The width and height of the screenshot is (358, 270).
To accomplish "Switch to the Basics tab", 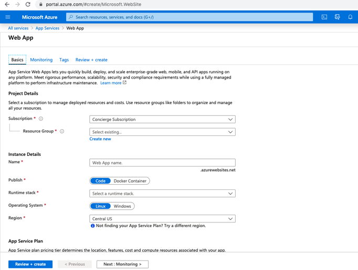I will pos(17,60).
